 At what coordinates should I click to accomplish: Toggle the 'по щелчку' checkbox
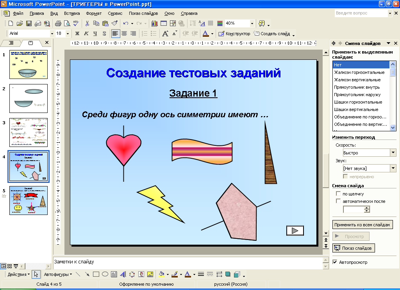[x=338, y=194]
